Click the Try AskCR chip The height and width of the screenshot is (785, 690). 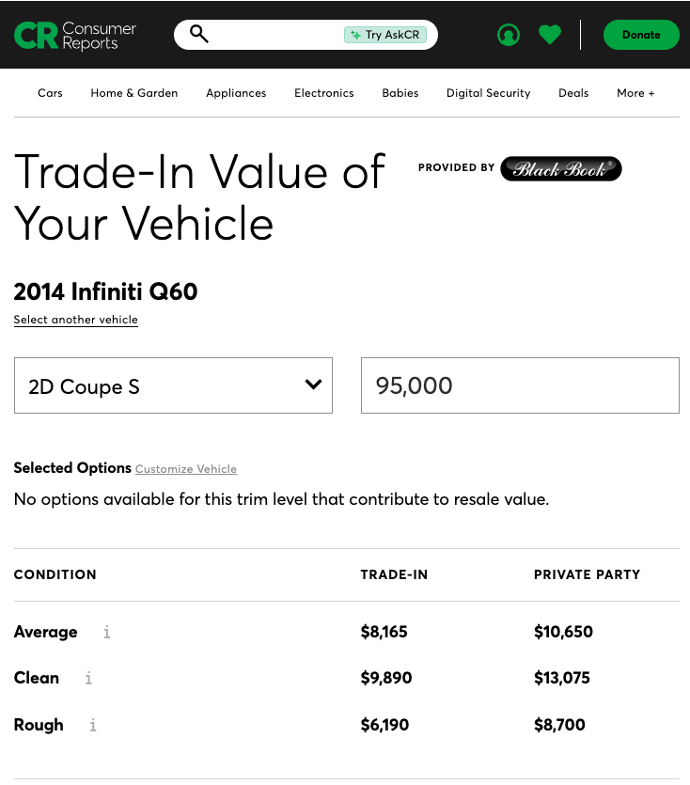[385, 34]
